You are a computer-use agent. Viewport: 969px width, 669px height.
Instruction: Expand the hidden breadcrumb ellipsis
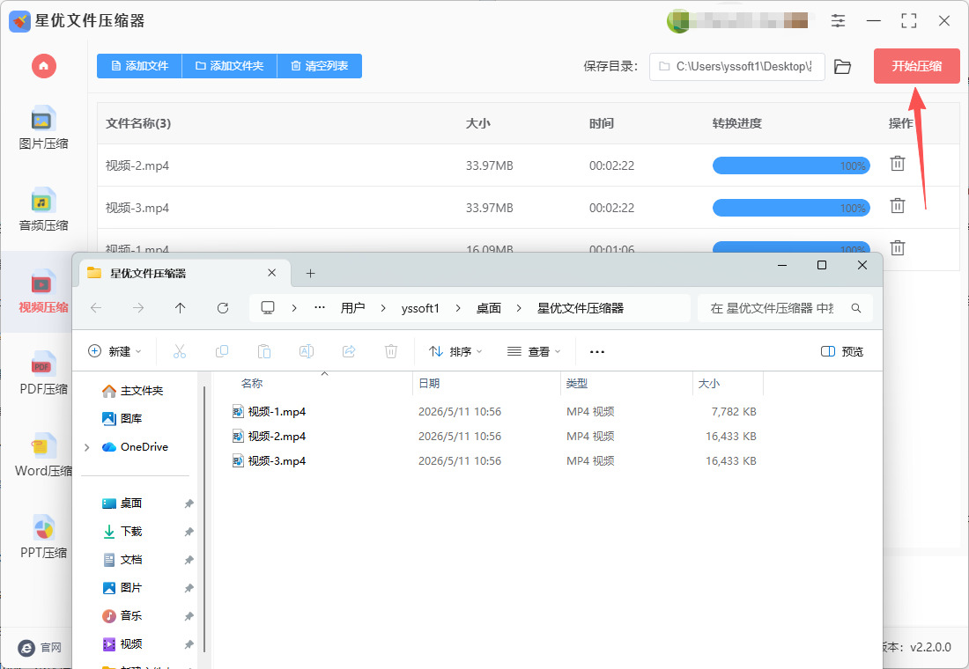click(x=320, y=307)
